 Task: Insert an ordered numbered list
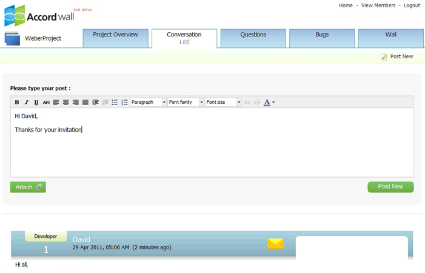(x=124, y=103)
